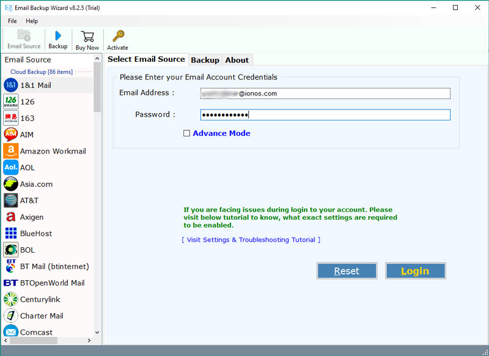Click the Reset button

pyautogui.click(x=347, y=270)
